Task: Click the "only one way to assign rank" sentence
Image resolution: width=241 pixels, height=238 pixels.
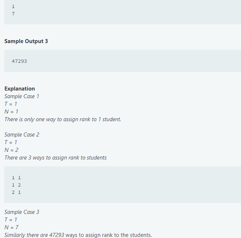Action: coord(63,119)
